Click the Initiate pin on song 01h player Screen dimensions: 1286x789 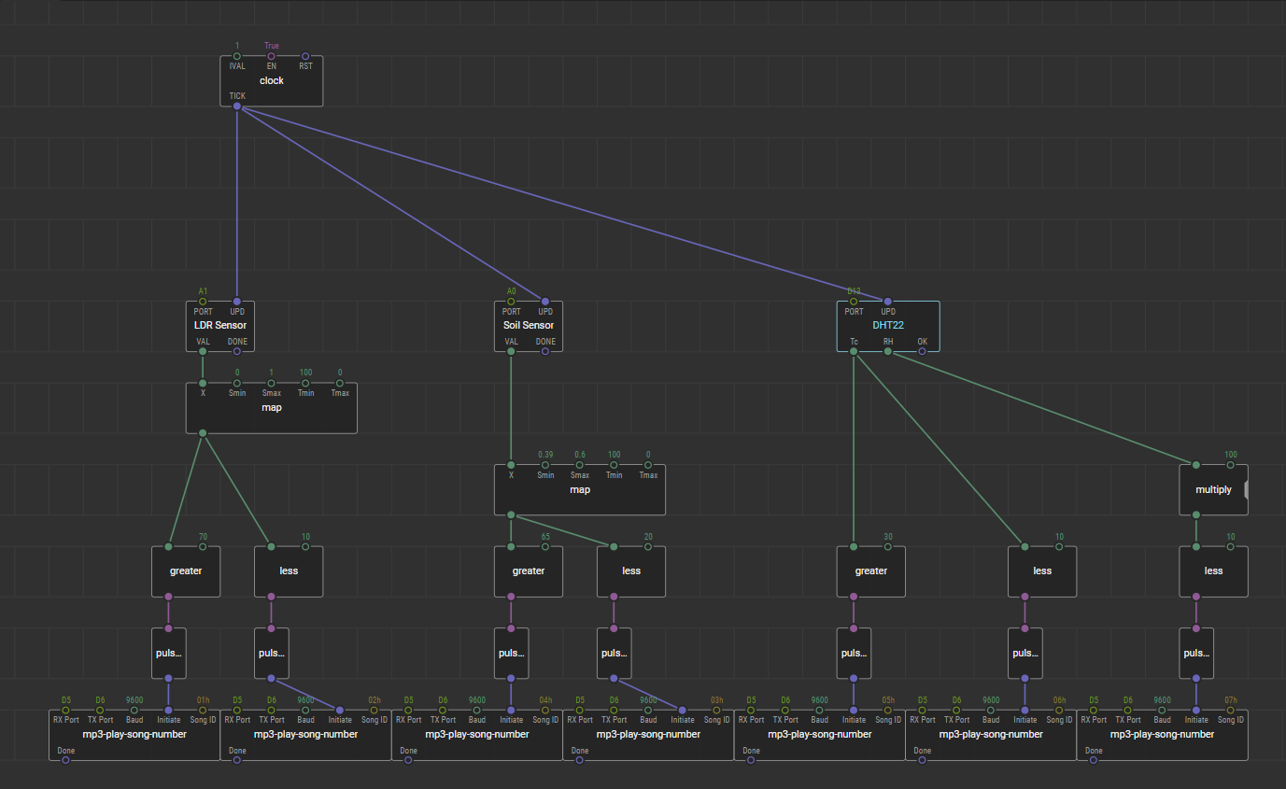click(168, 710)
